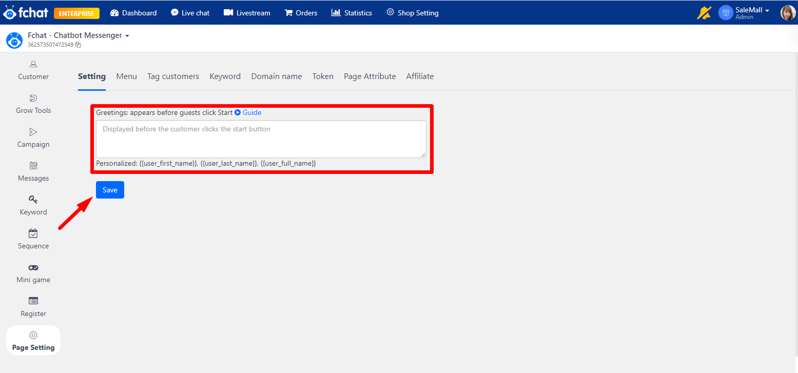This screenshot has width=798, height=373.
Task: Switch to the Tag customers tab
Action: (173, 76)
